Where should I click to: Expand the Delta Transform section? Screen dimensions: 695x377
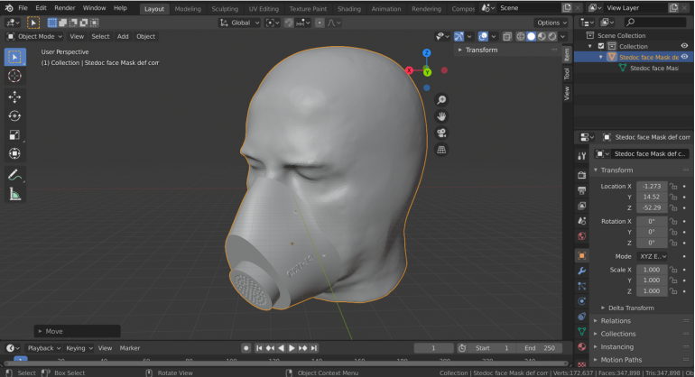tap(630, 308)
